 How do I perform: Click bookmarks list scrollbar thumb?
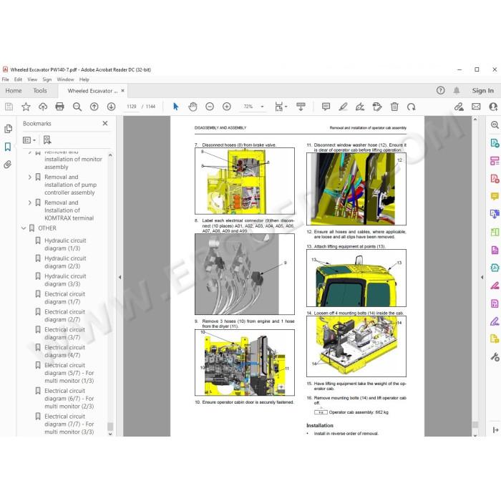pos(110,427)
